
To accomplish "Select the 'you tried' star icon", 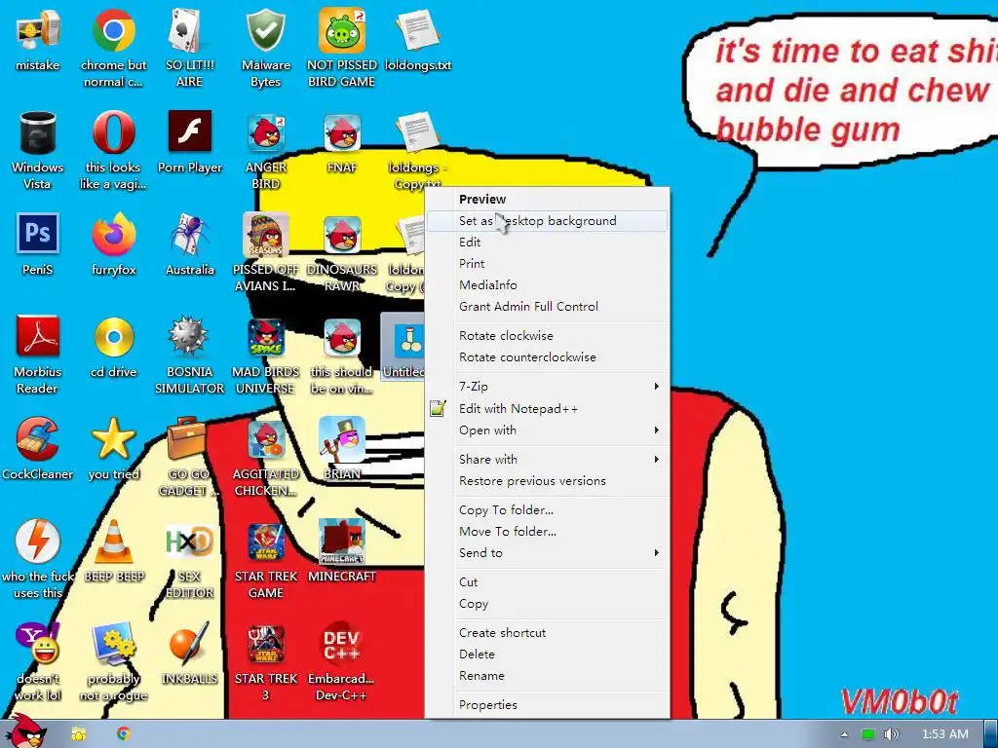I will click(113, 450).
